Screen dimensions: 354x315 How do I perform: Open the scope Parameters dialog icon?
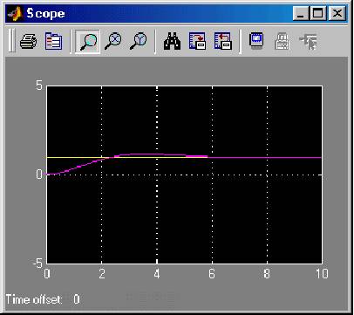[x=53, y=42]
